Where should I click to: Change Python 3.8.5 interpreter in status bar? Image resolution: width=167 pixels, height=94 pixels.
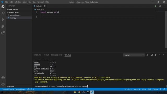click(14, 89)
